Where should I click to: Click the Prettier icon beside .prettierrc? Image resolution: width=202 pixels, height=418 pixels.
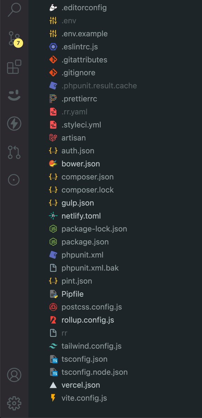(x=53, y=99)
